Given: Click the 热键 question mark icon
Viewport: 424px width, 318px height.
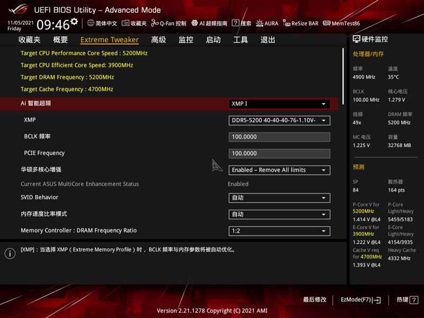Looking at the screenshot, I should [x=414, y=300].
